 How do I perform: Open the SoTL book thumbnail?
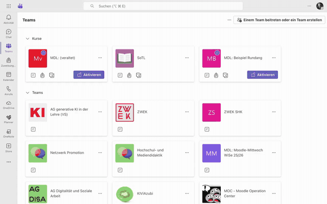point(125,58)
